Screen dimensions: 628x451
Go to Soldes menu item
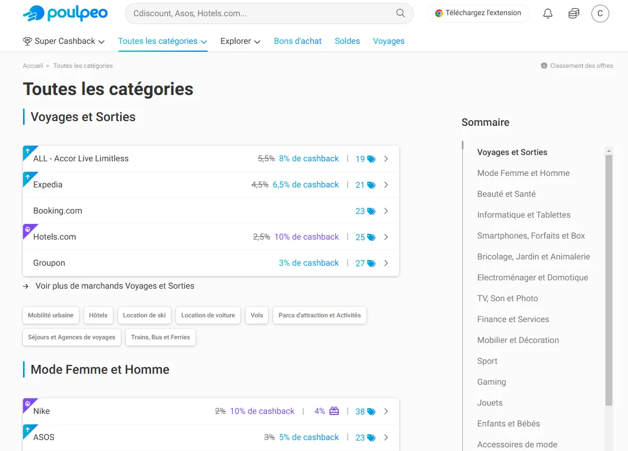347,41
